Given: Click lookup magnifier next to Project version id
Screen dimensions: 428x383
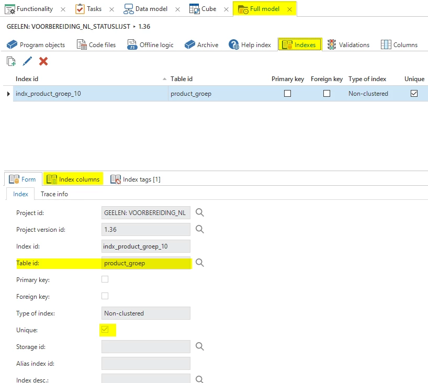Looking at the screenshot, I should pos(200,229).
